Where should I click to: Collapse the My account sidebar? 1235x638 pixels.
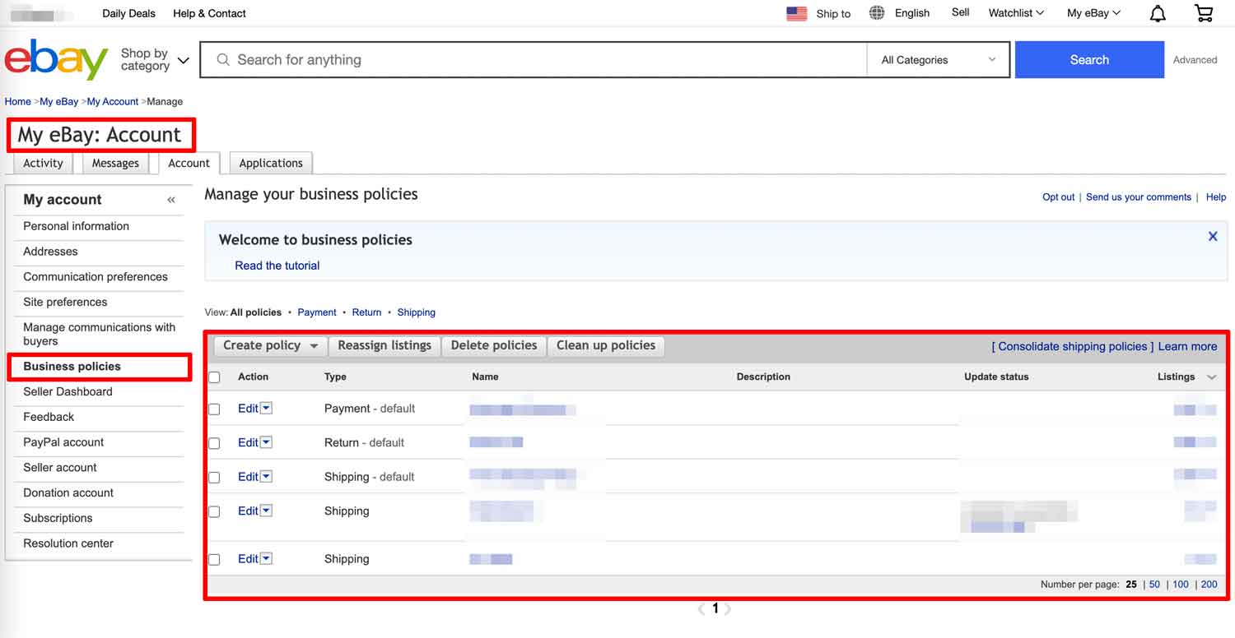pyautogui.click(x=171, y=200)
